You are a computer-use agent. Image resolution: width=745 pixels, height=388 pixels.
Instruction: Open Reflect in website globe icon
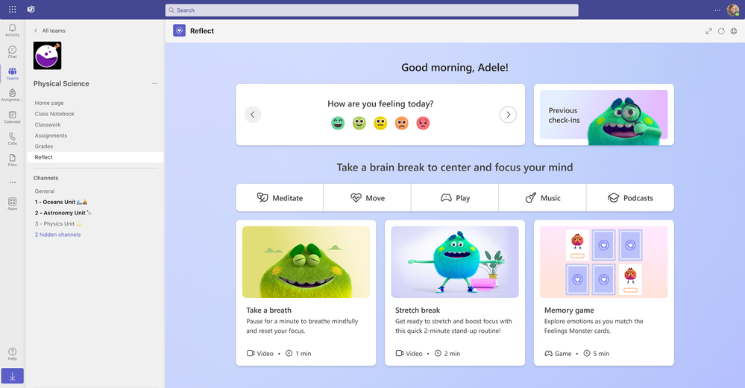pos(734,31)
